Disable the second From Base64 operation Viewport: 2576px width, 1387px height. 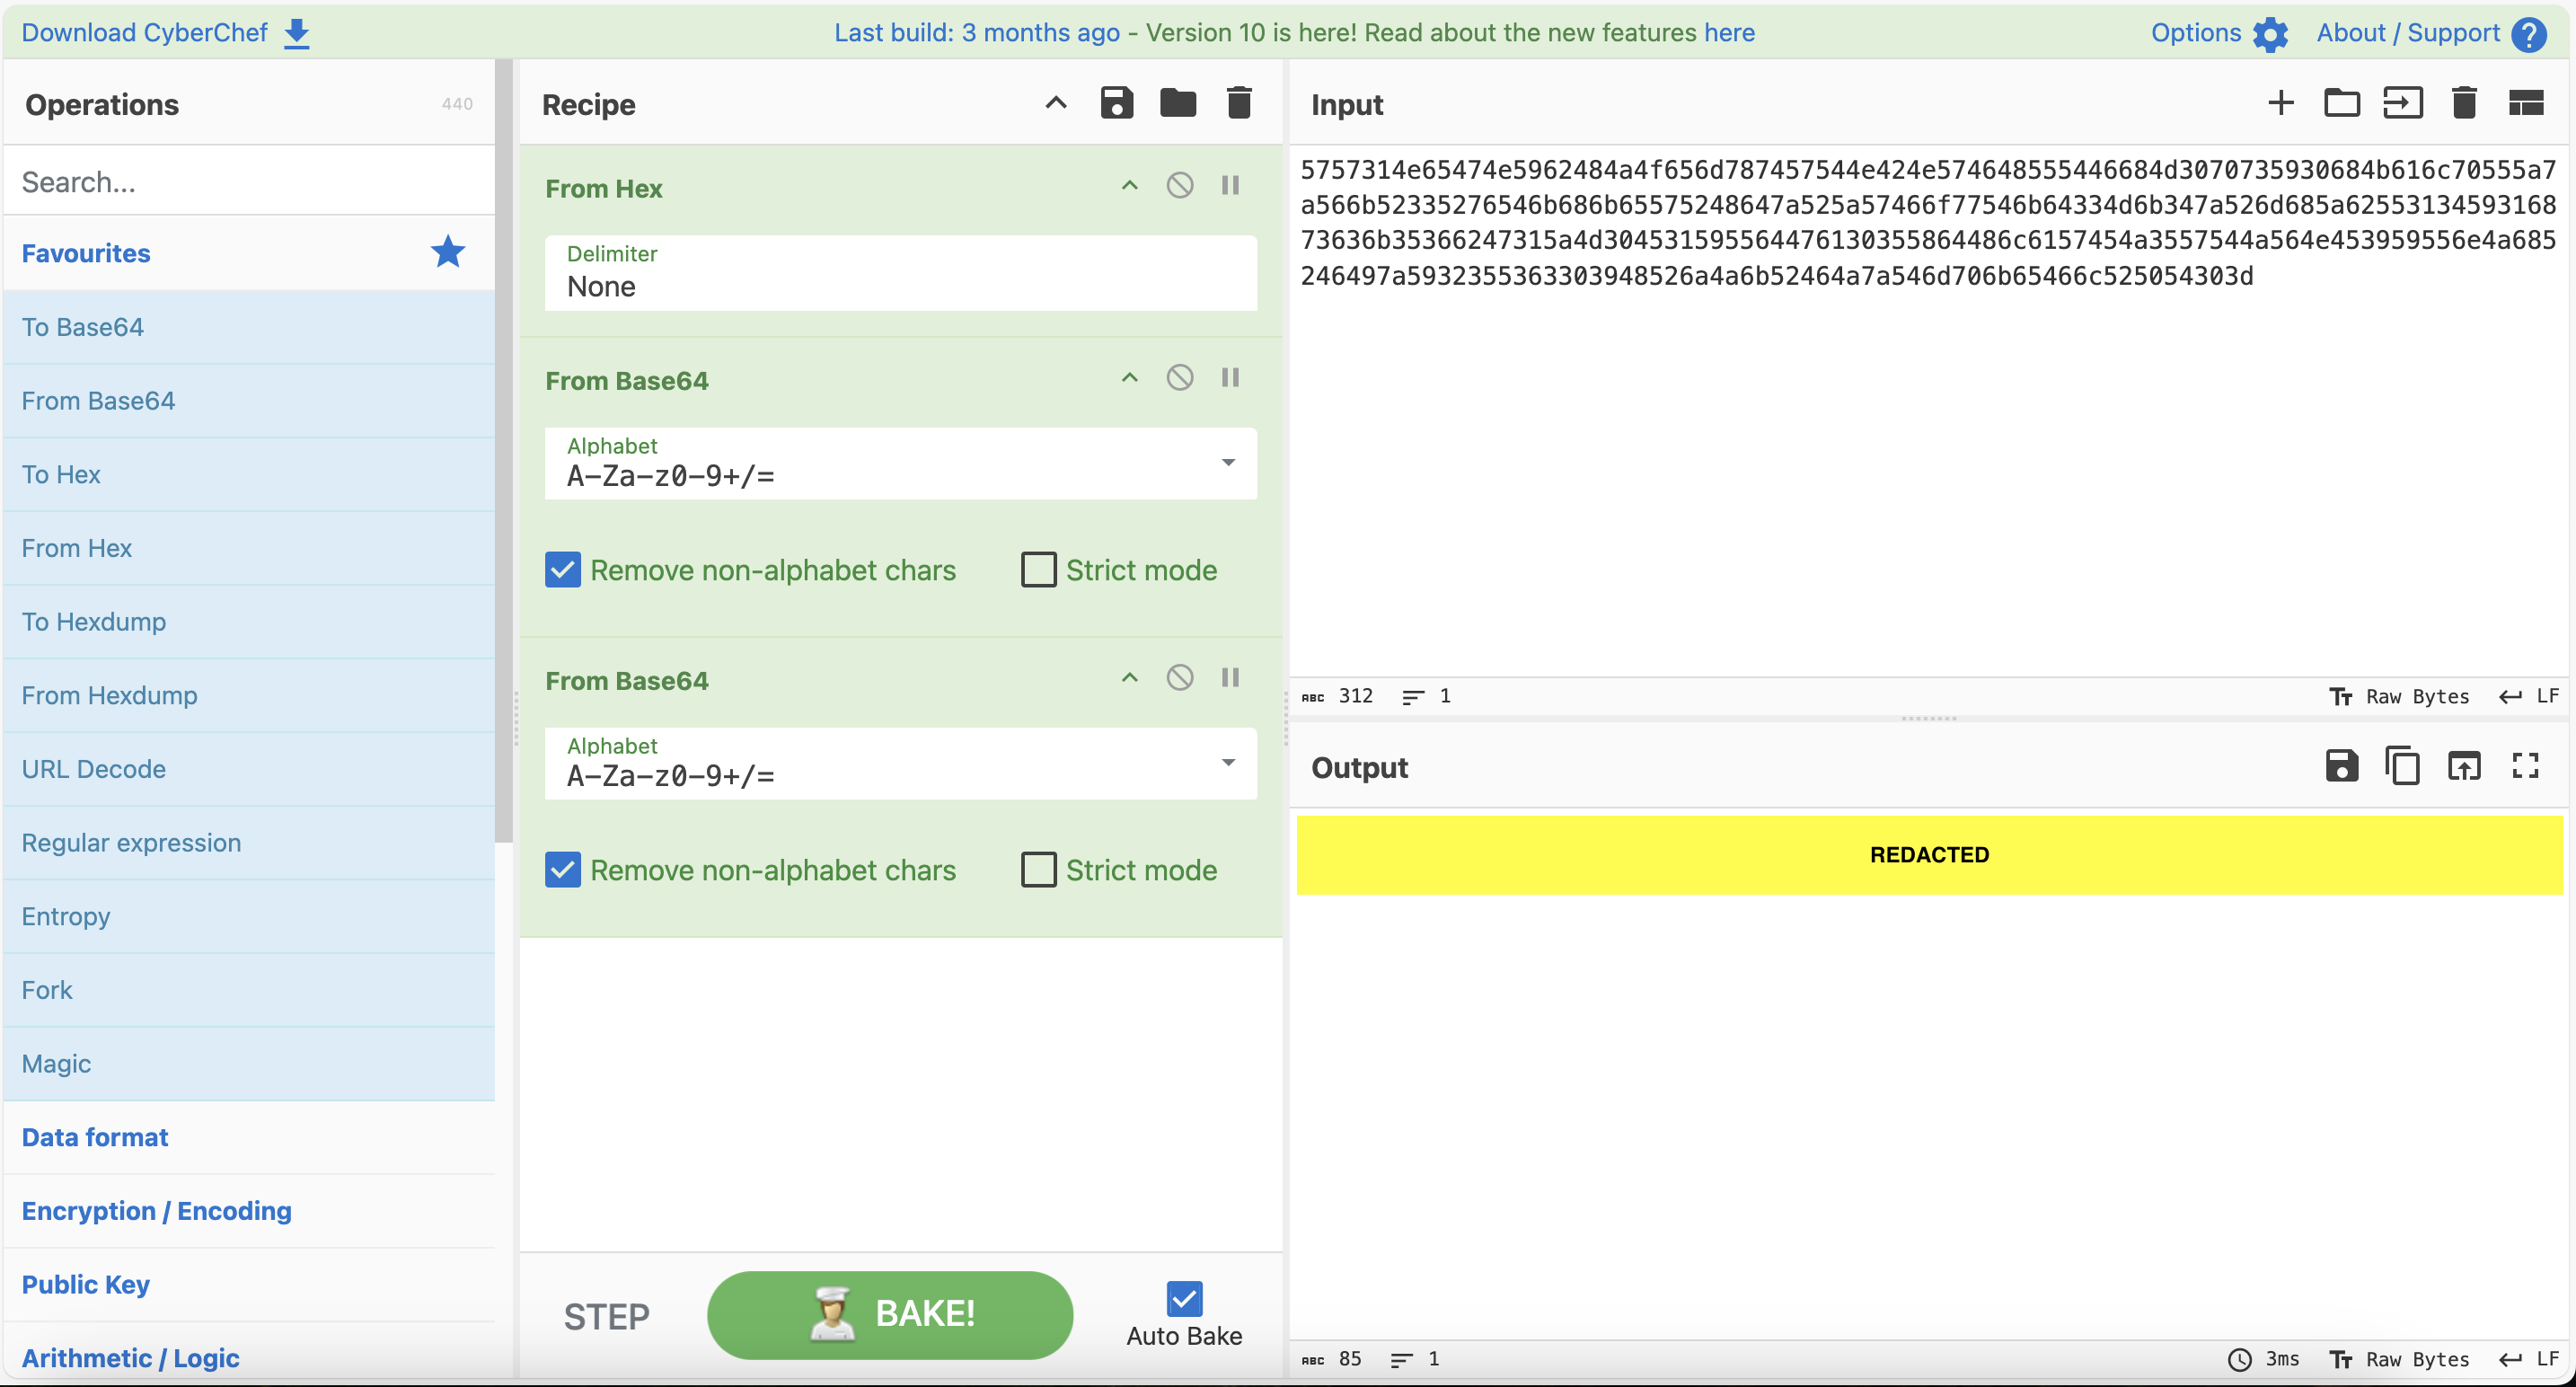(x=1180, y=678)
